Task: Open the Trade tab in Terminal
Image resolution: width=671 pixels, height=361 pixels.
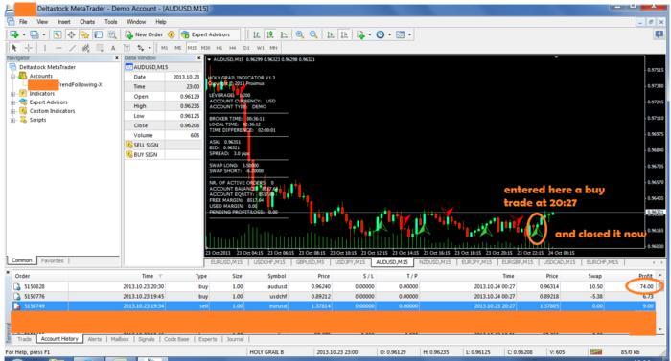Action: click(x=24, y=339)
